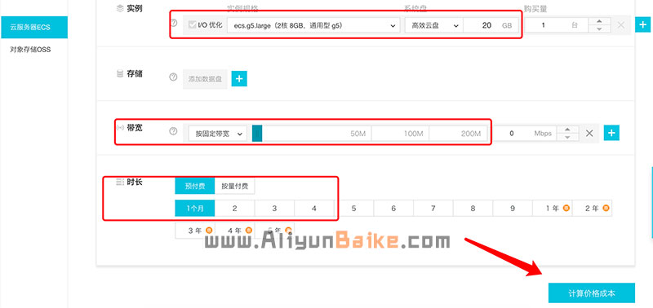Remove the bandwidth row with the X icon
The height and width of the screenshot is (308, 653).
(x=589, y=134)
